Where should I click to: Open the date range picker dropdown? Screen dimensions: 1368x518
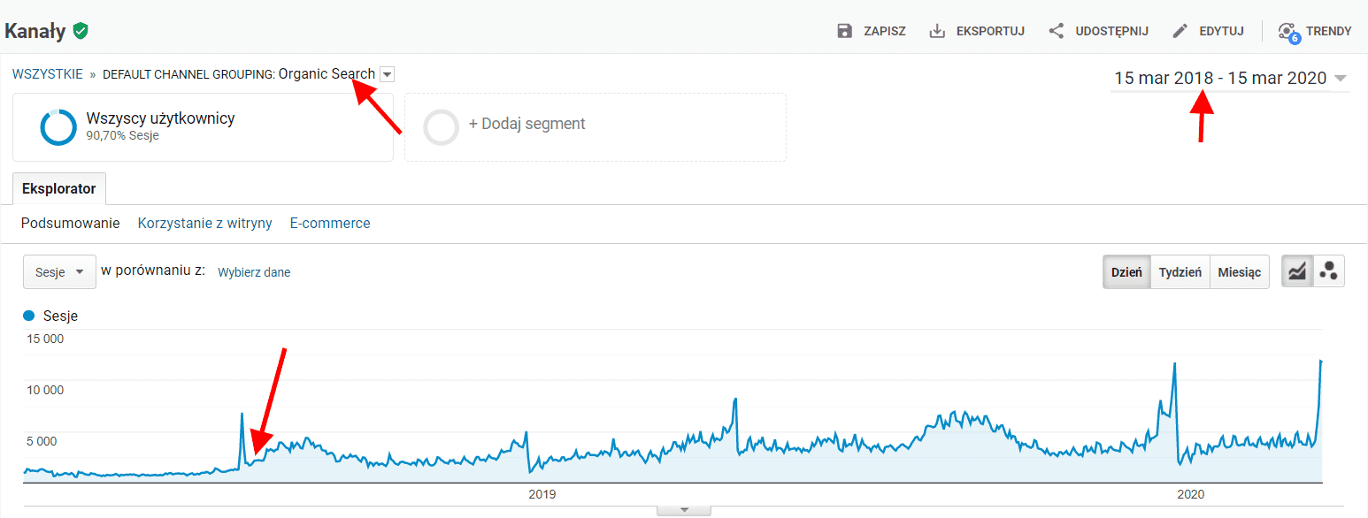1340,78
